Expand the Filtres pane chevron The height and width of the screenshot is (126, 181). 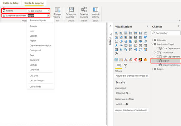(110, 26)
